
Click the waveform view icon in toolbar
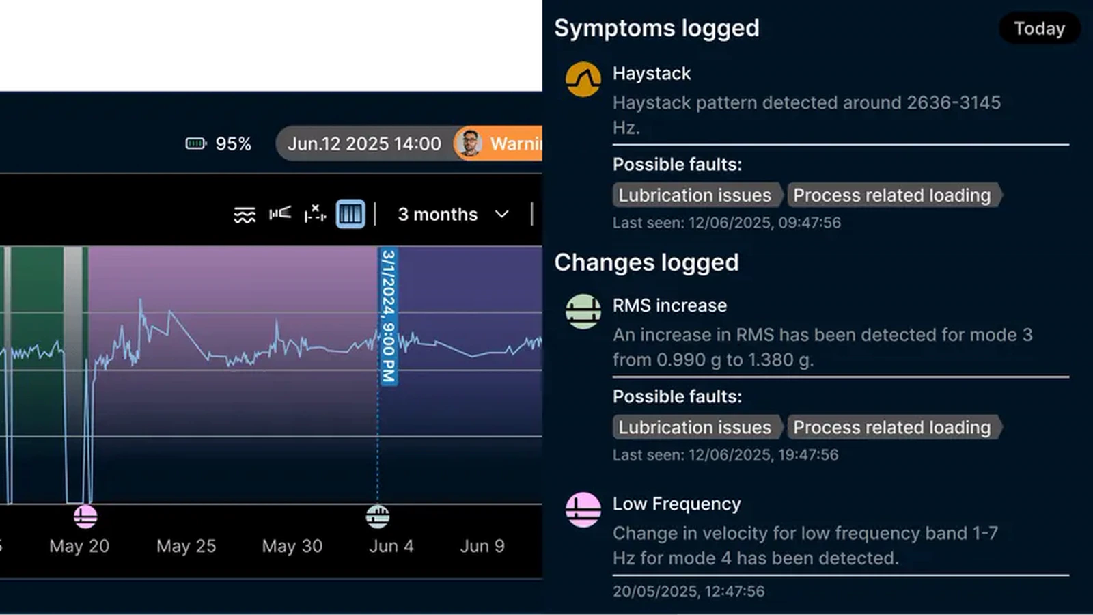click(x=245, y=215)
